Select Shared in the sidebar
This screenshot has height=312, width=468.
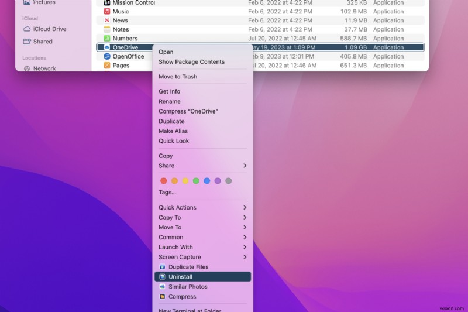(x=43, y=42)
